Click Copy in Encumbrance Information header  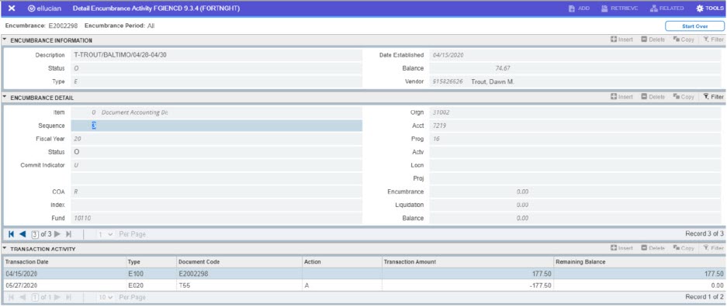pos(684,40)
